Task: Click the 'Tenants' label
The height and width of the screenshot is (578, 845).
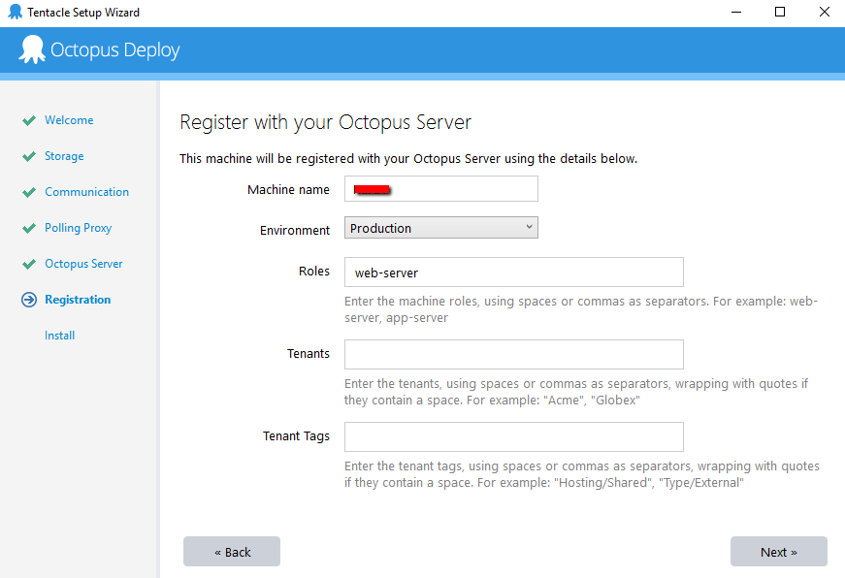Action: (309, 353)
